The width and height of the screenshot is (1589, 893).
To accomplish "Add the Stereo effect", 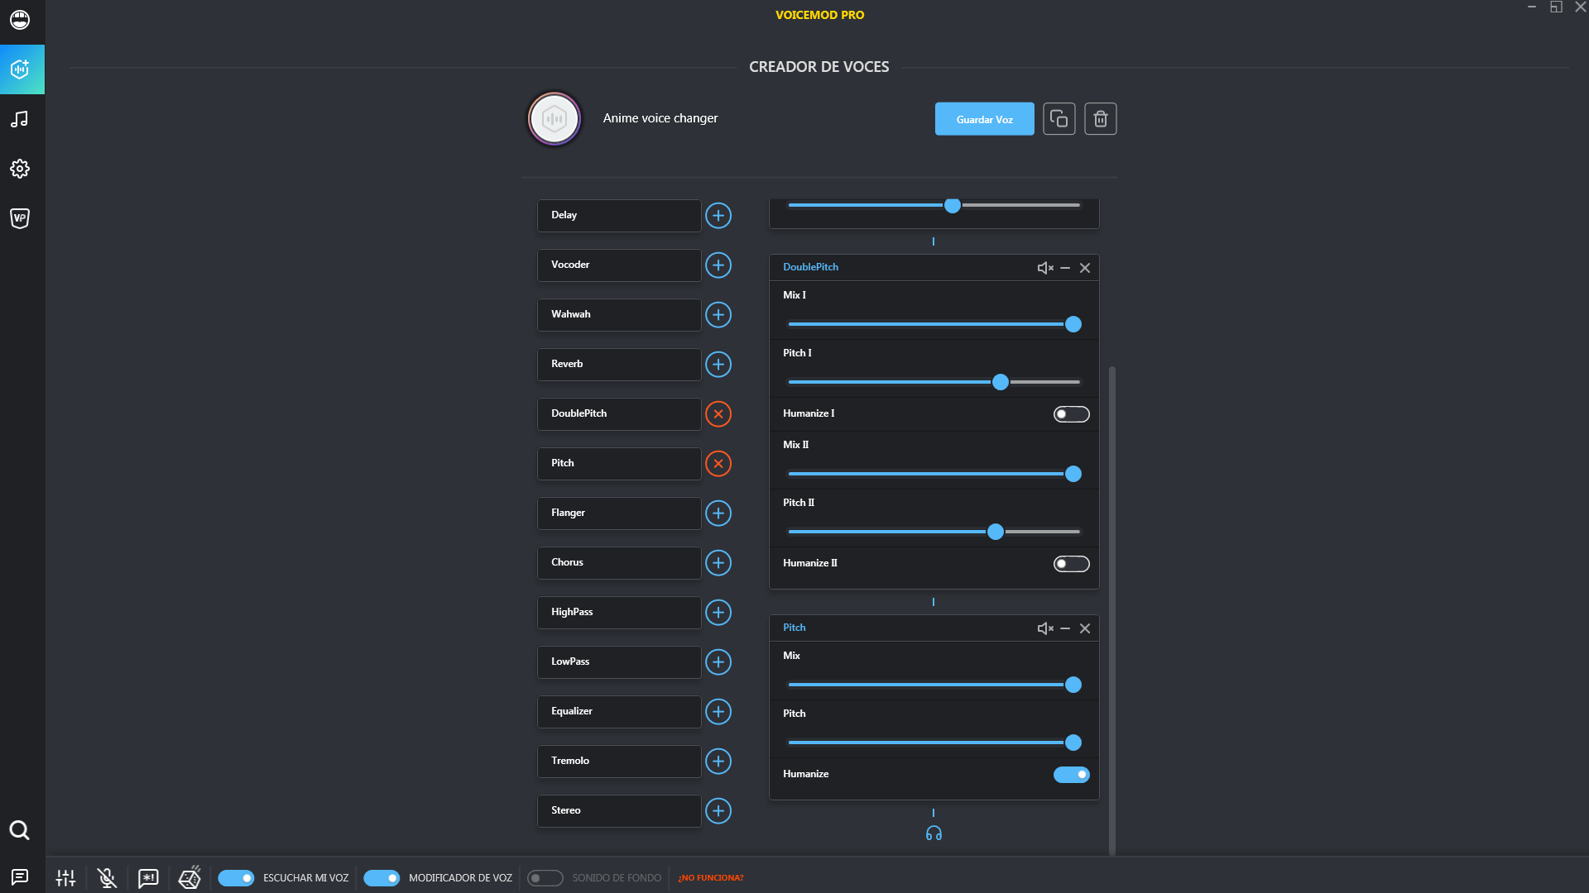I will point(718,811).
